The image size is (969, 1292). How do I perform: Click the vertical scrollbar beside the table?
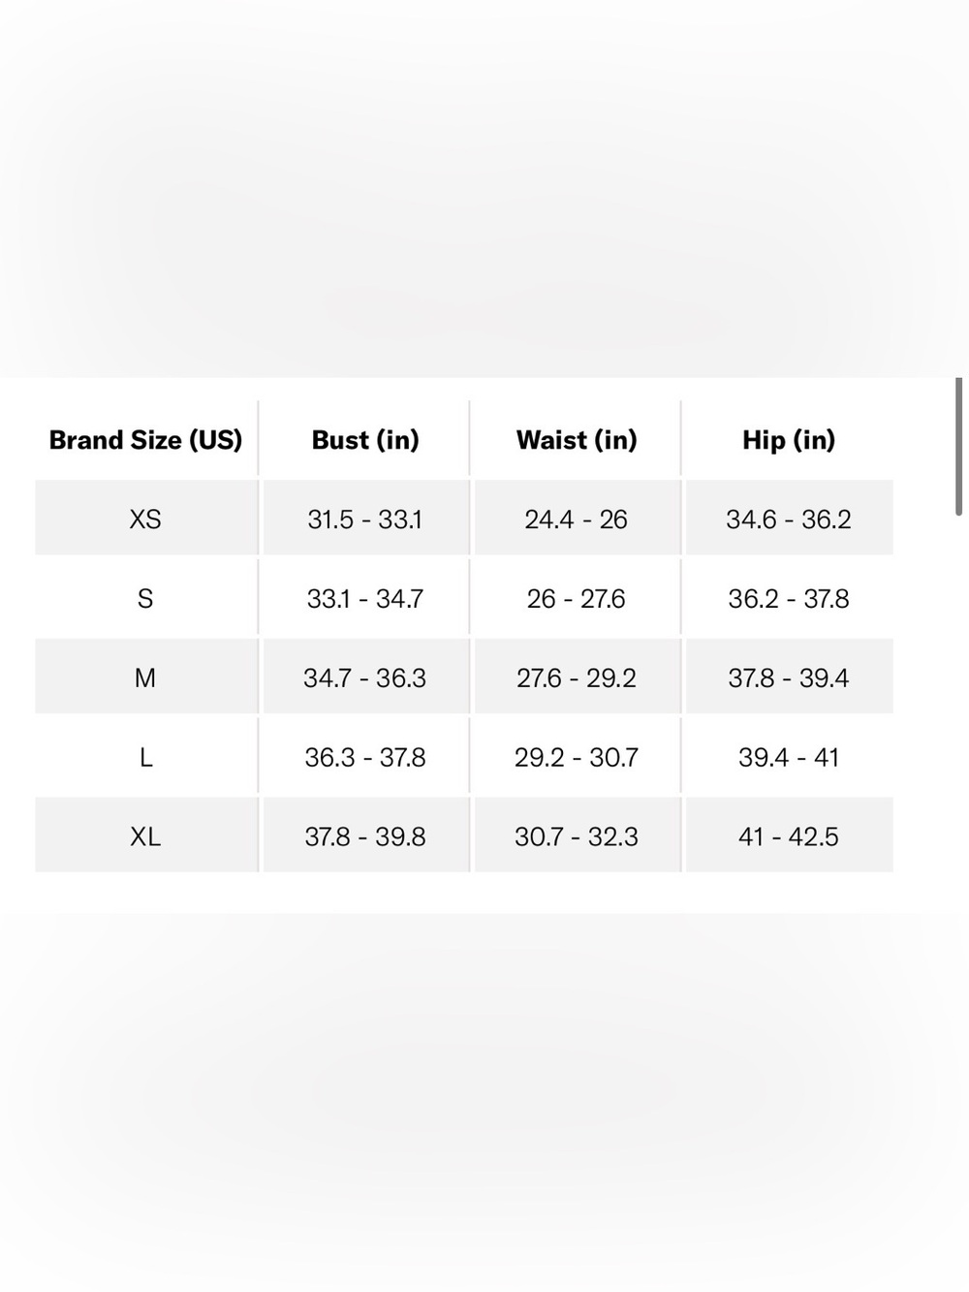tap(959, 447)
